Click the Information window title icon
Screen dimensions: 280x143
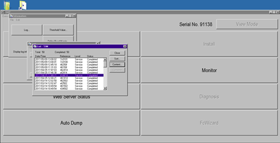point(11,16)
